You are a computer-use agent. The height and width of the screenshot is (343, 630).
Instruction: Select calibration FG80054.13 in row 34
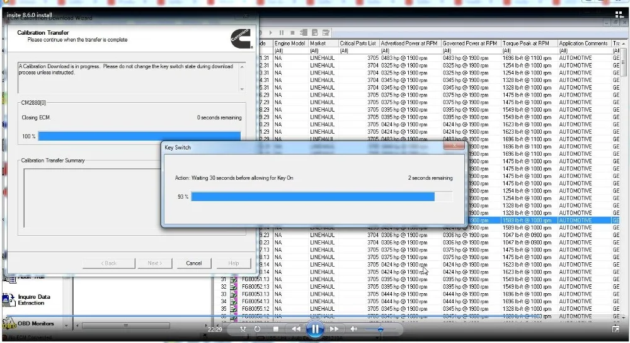(256, 301)
